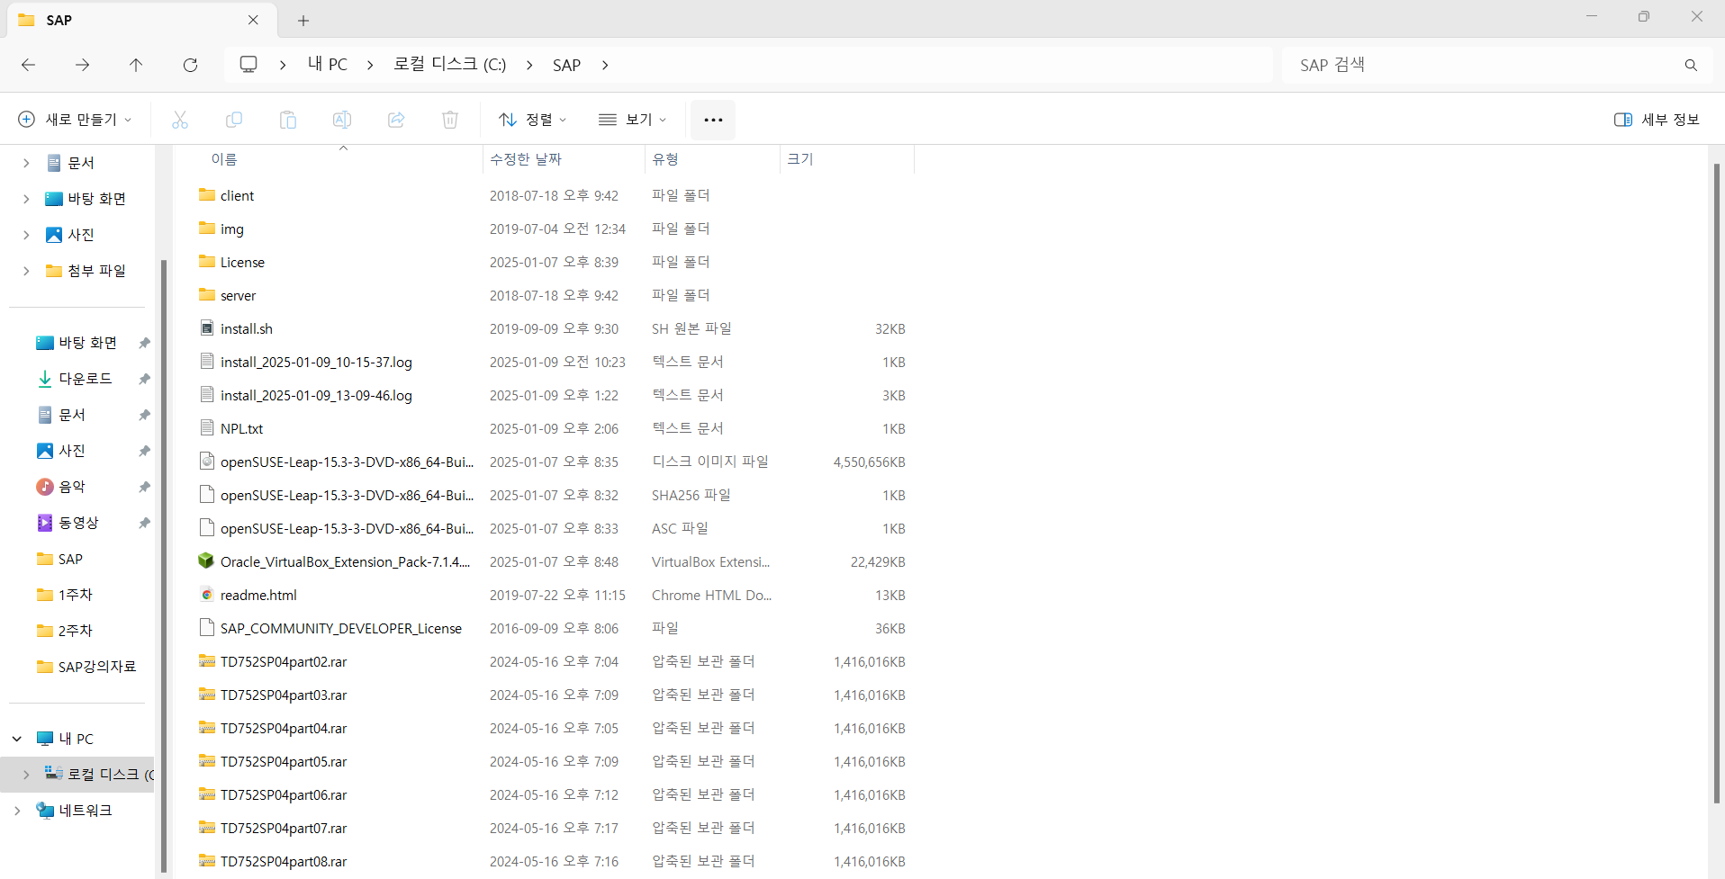Open a new tab with plus button
Screen dimensions: 1725x879
point(303,21)
